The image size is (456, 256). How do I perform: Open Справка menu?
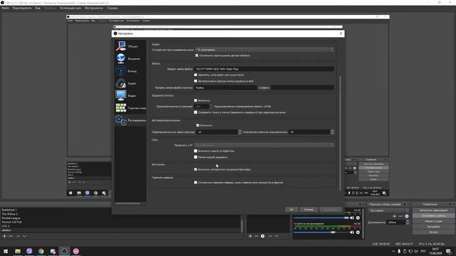[113, 8]
